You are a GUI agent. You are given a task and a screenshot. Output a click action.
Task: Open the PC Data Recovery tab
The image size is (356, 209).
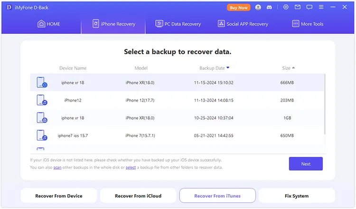click(x=178, y=24)
